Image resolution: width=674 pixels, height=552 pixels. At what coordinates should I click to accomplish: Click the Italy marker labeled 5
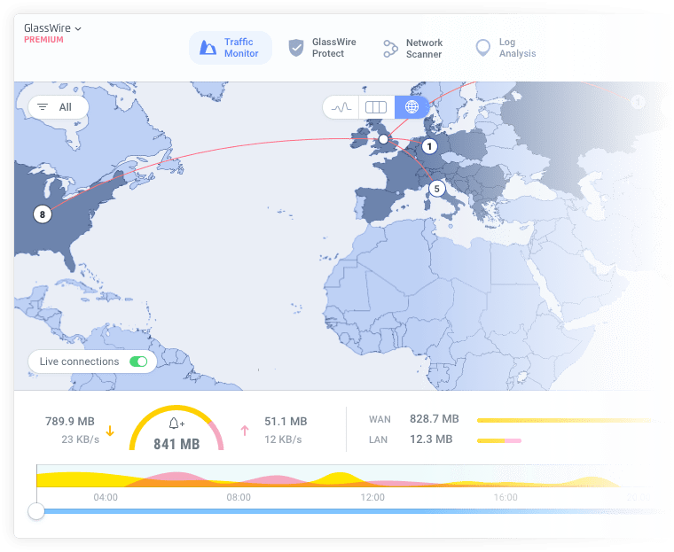[x=436, y=189]
